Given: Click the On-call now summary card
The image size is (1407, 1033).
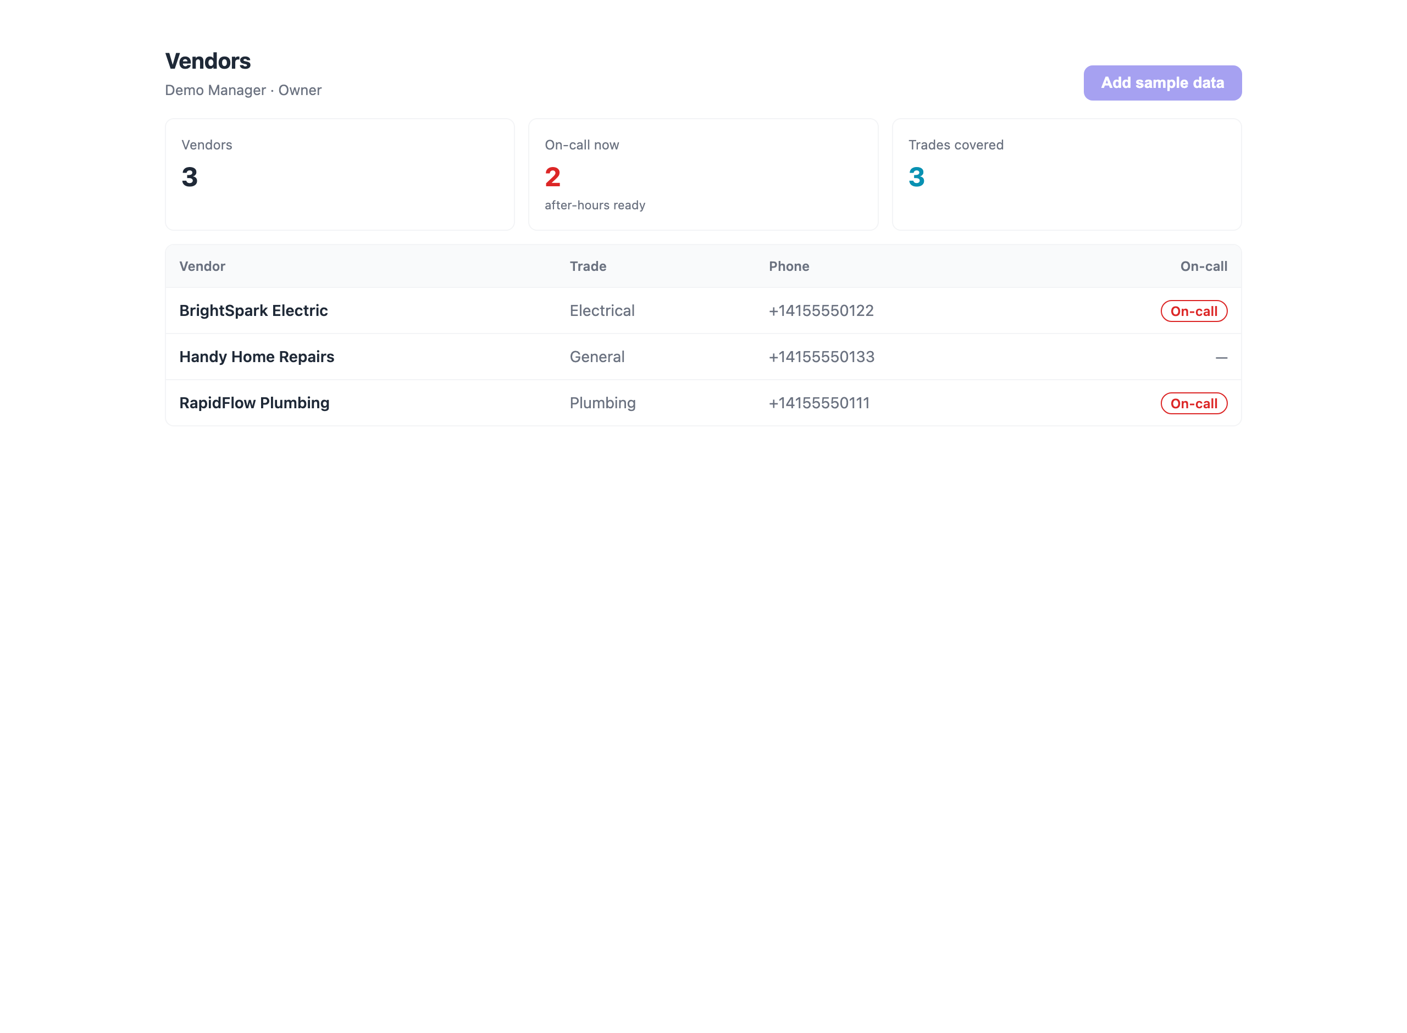Looking at the screenshot, I should [x=703, y=175].
